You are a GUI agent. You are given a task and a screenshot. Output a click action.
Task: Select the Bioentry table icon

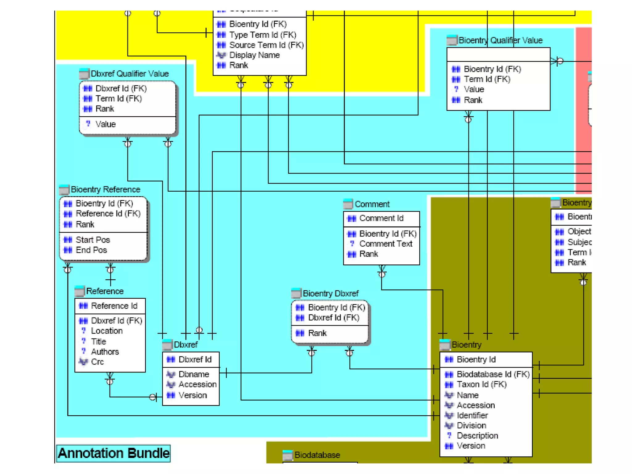click(x=445, y=344)
